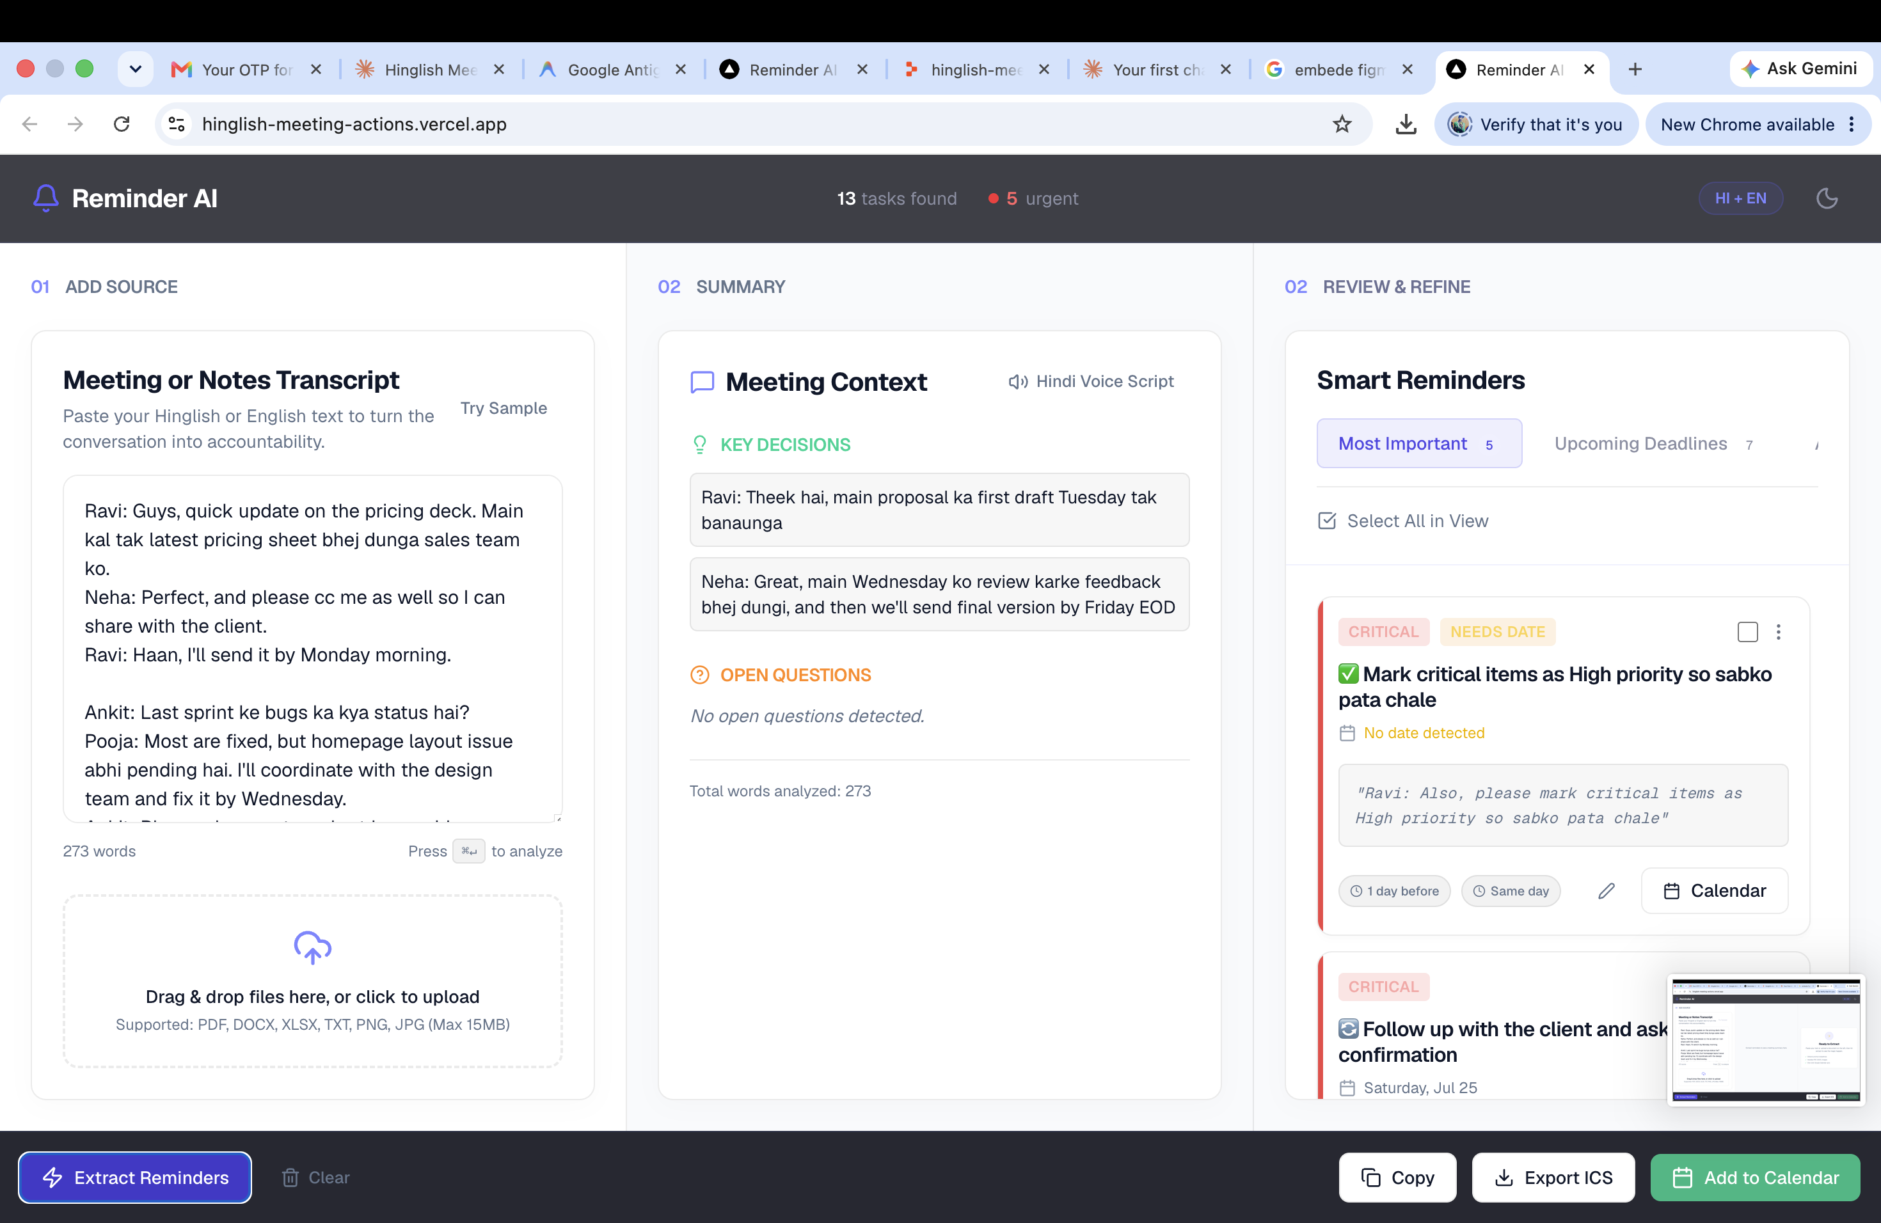Select the decision card about Tuesday proposal draft
This screenshot has width=1881, height=1223.
pos(939,510)
